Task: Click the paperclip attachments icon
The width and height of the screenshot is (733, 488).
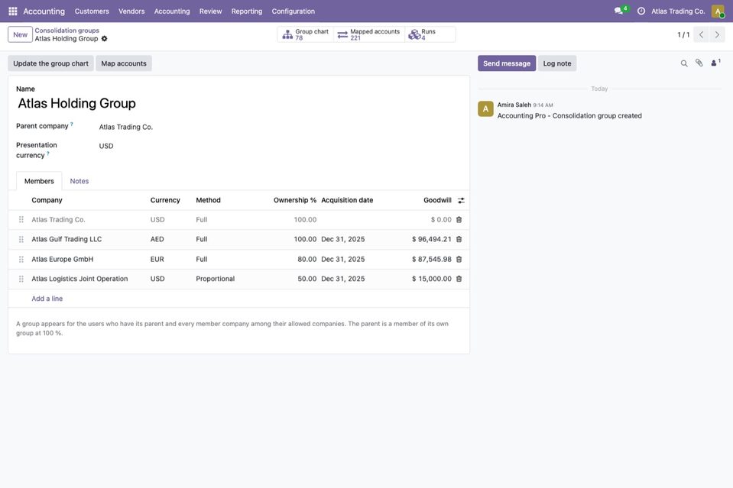Action: [x=699, y=63]
